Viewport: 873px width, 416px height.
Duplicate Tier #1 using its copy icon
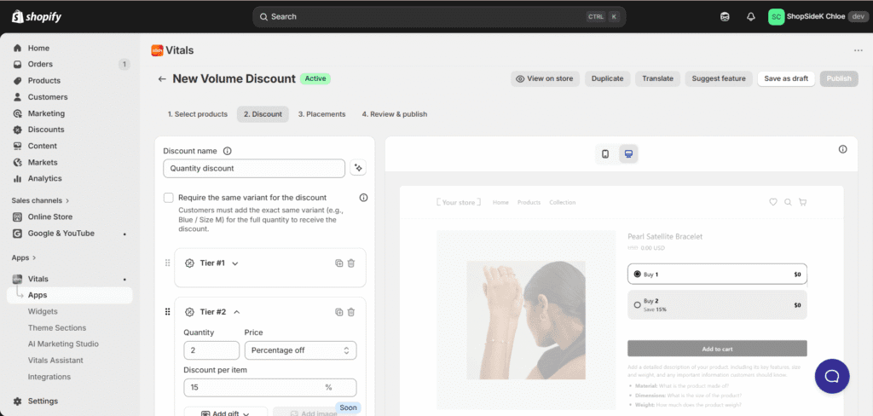click(338, 263)
